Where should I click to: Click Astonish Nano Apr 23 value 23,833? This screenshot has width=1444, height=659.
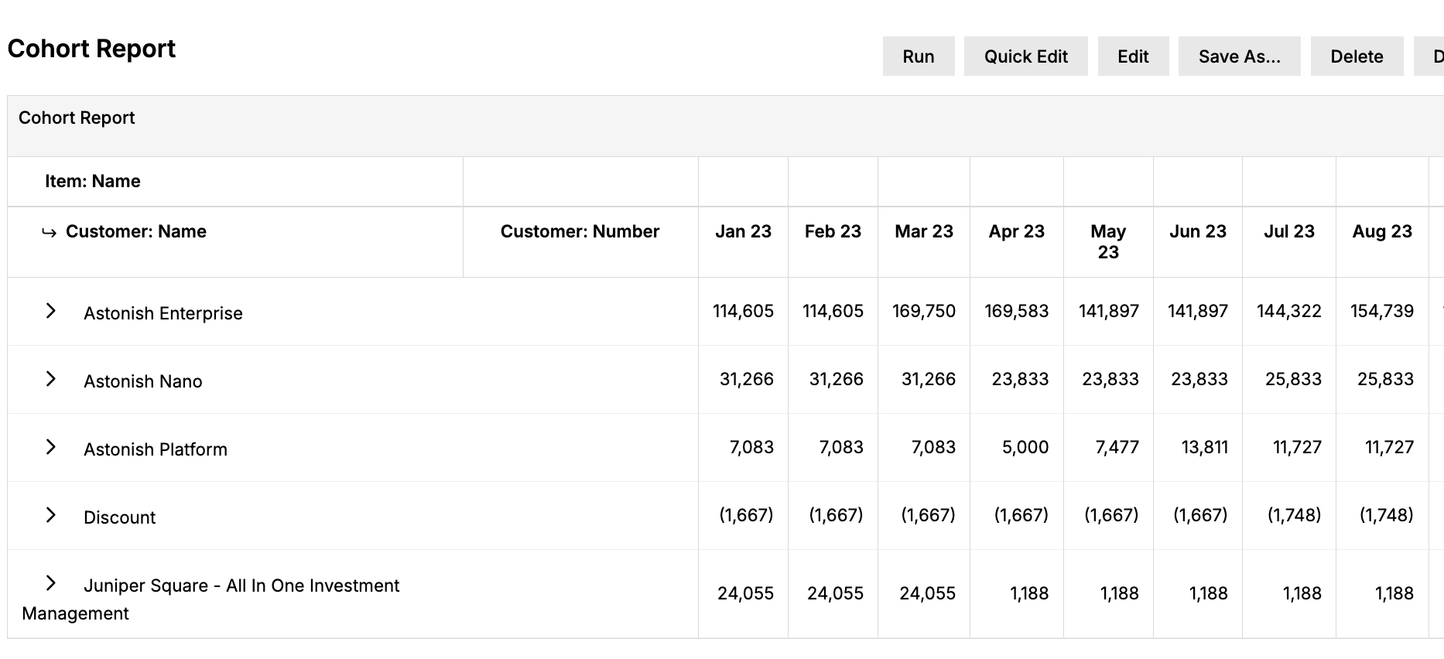[1020, 379]
